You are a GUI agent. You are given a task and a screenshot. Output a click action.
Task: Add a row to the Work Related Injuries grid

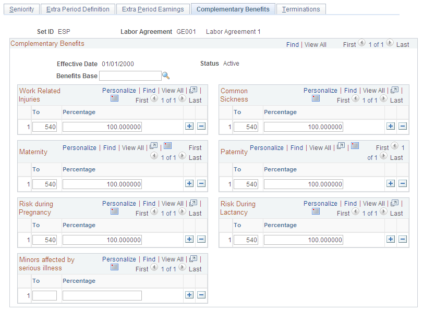coord(189,126)
